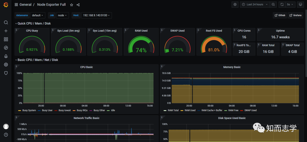Viewport: 307px width, 142px height.
Task: Change color of SWAP Used legend swatch
Action: tap(241, 110)
